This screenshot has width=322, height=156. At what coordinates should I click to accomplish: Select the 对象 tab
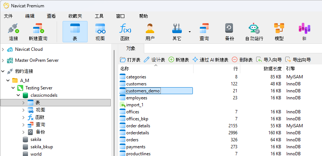(x=131, y=49)
